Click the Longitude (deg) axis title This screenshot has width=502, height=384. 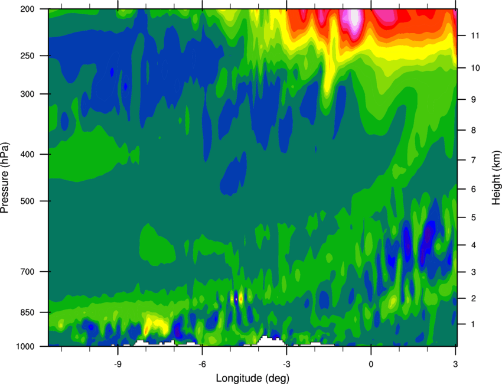coord(253,378)
